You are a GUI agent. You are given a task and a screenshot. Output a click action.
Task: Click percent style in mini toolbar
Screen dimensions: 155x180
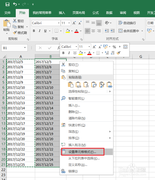[x=114, y=47]
